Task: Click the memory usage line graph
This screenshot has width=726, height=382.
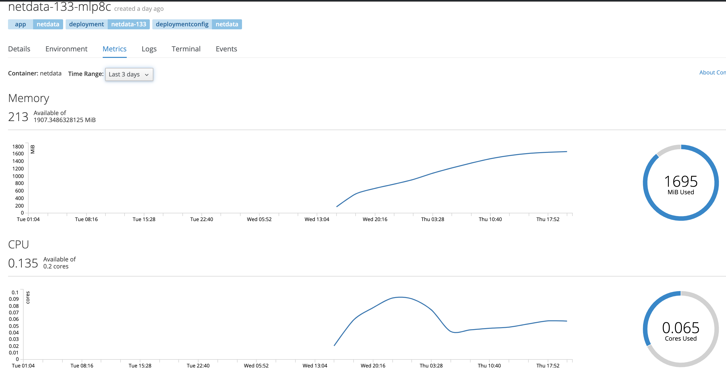Action: (451, 168)
